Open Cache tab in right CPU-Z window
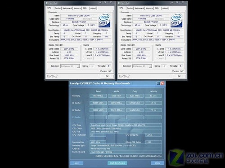 130,8
